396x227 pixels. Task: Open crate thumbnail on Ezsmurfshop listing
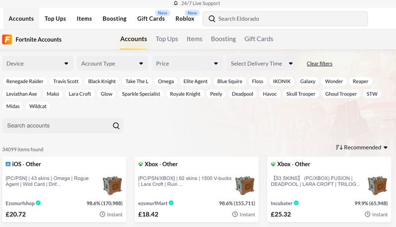112,185
